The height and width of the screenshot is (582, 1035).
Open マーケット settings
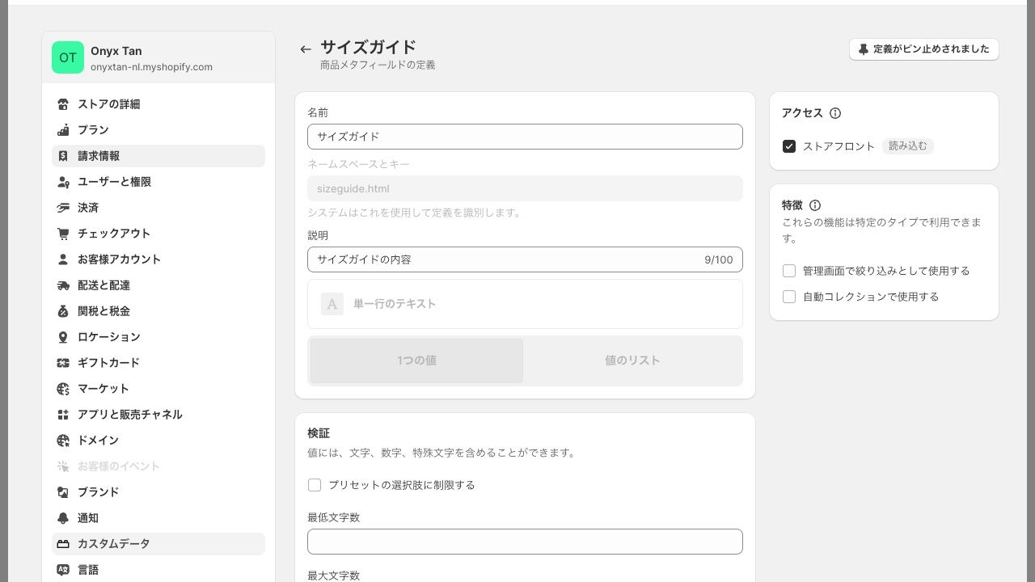point(158,389)
